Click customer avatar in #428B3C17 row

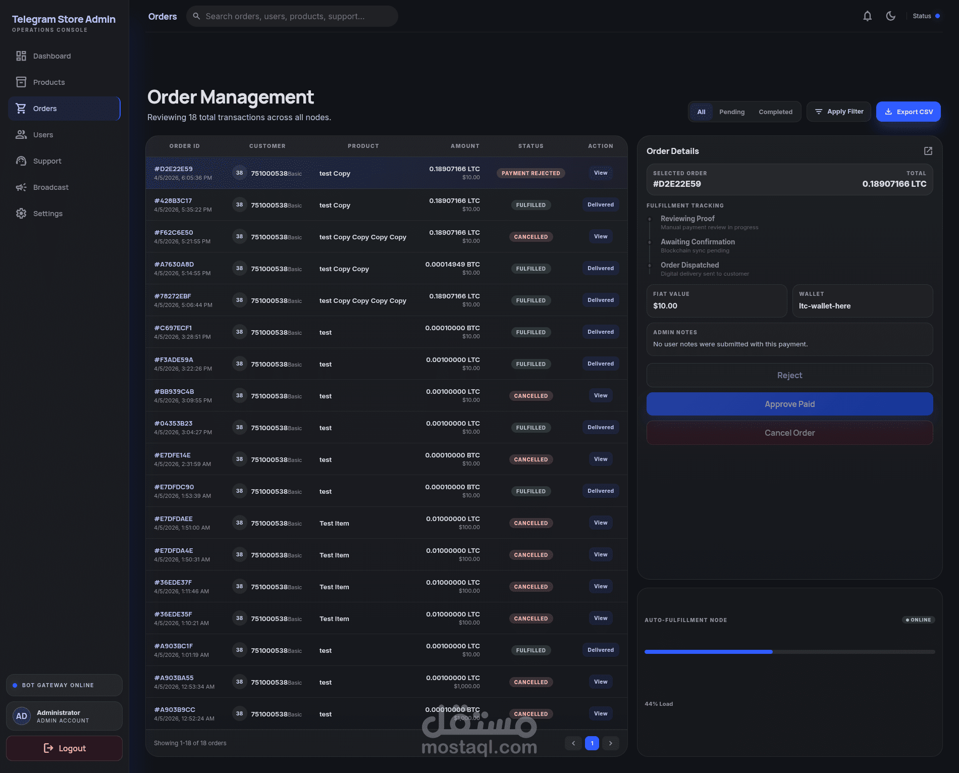[239, 204]
